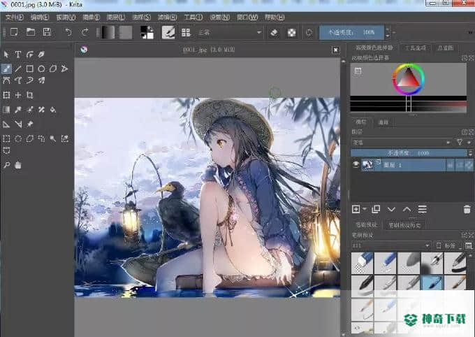The height and width of the screenshot is (337, 475).
Task: Reload the original brush preset
Action: [309, 32]
